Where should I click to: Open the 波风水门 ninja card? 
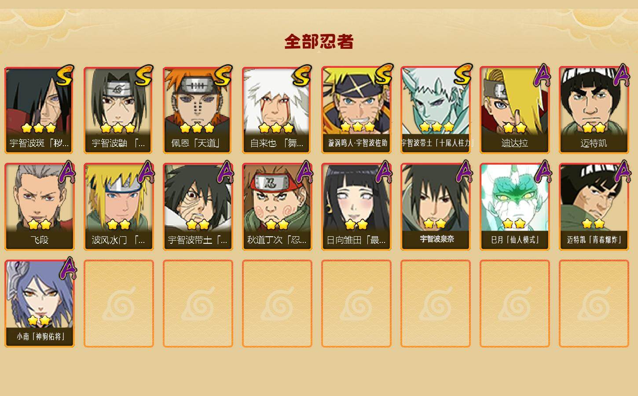pos(119,207)
